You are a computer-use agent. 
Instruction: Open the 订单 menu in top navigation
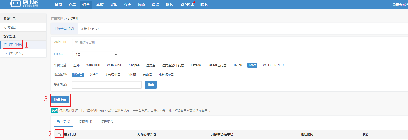tap(86, 5)
